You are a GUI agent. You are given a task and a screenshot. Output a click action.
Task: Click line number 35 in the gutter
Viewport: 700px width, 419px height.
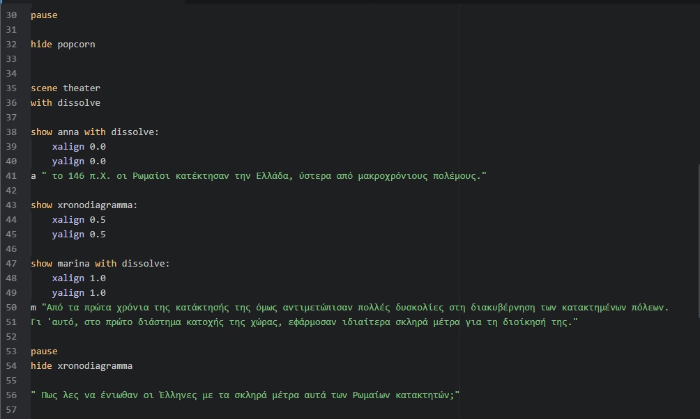click(x=11, y=88)
